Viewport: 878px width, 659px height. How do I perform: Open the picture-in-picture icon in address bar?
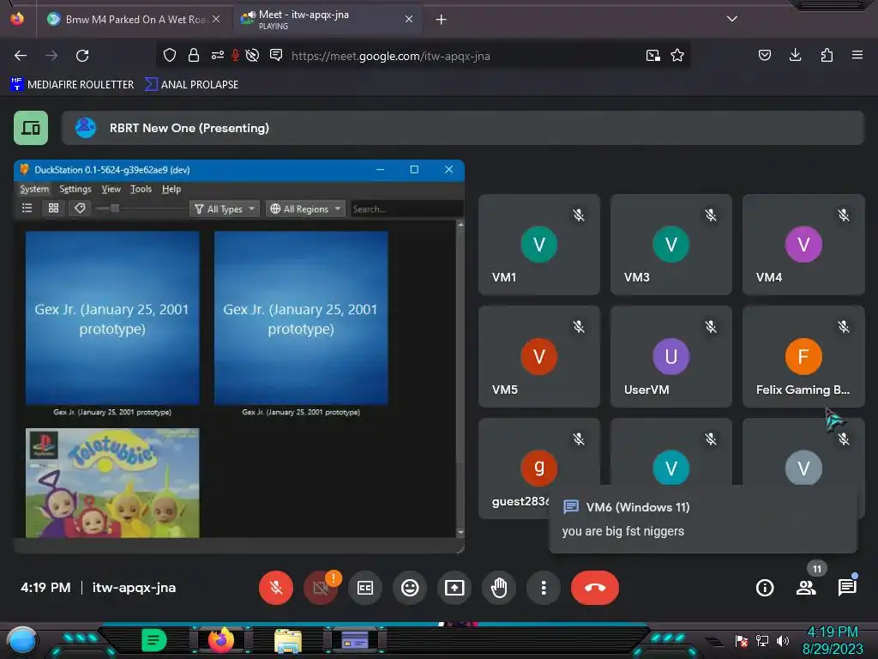652,56
